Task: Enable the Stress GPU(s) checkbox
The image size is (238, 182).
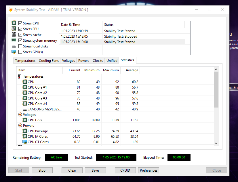Action: [x=20, y=52]
